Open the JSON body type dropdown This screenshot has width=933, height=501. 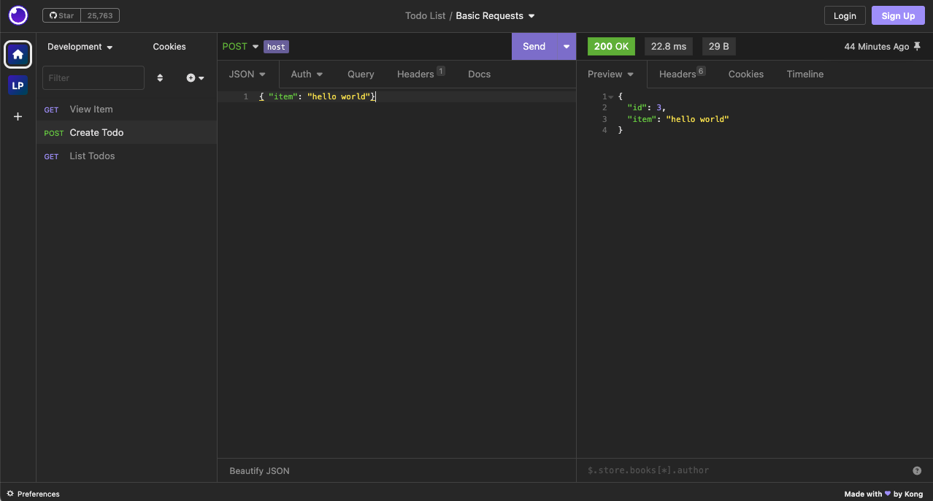coord(247,74)
